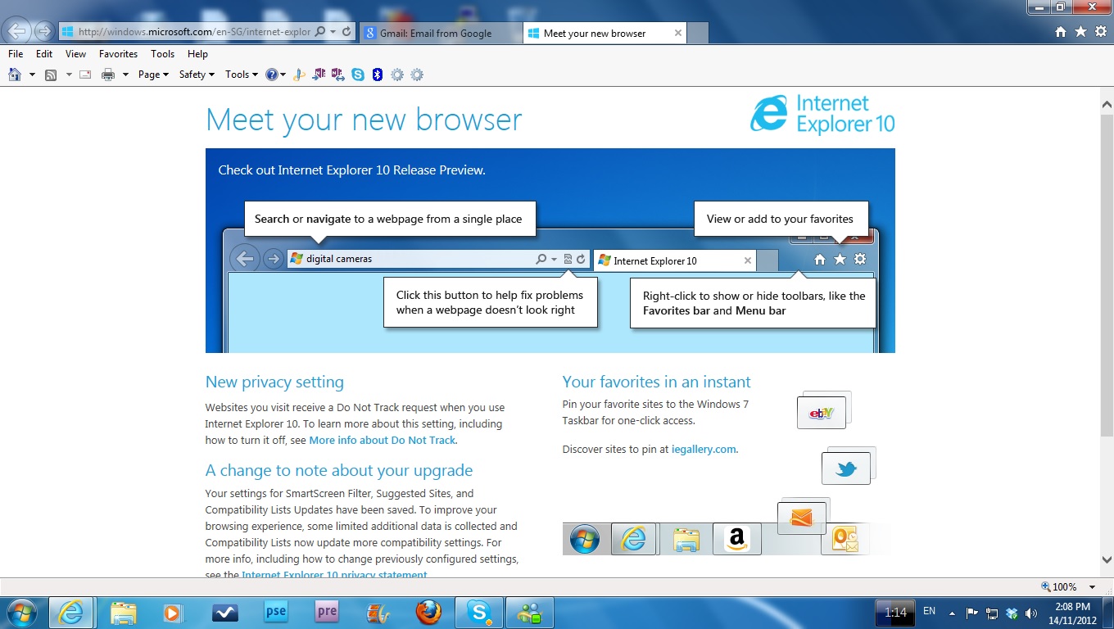
Task: Click the Skype icon in the command bar
Action: pos(358,75)
